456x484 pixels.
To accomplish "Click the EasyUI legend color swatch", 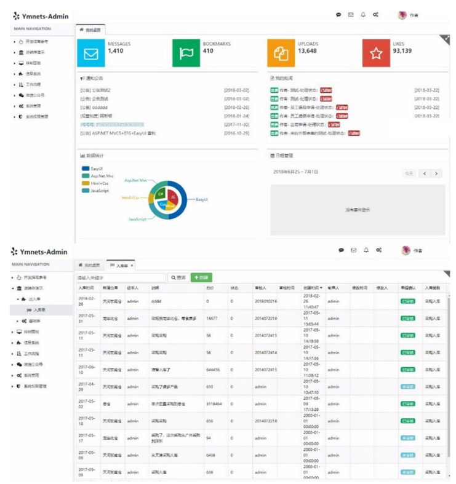I will coord(85,168).
